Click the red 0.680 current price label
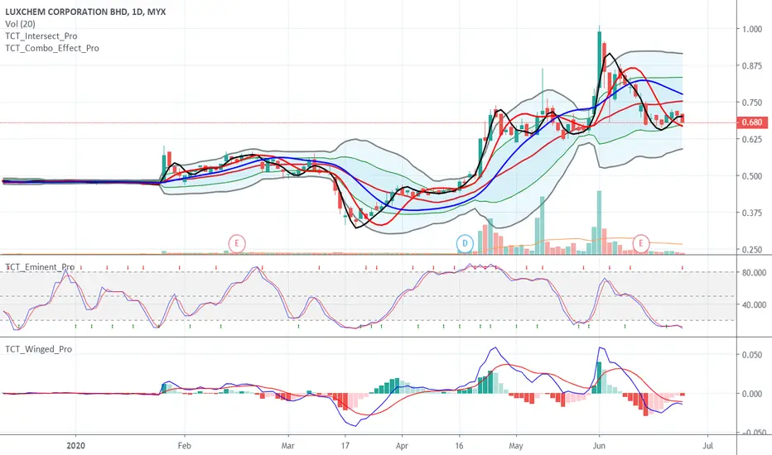This screenshot has width=772, height=455. pyautogui.click(x=752, y=122)
